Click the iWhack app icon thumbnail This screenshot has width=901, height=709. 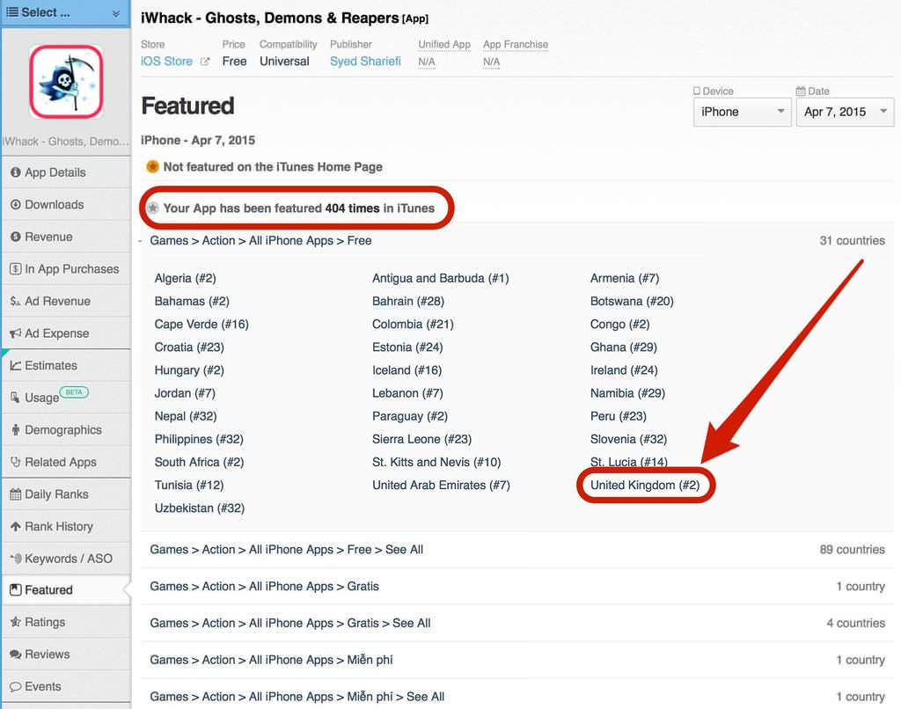click(x=66, y=82)
